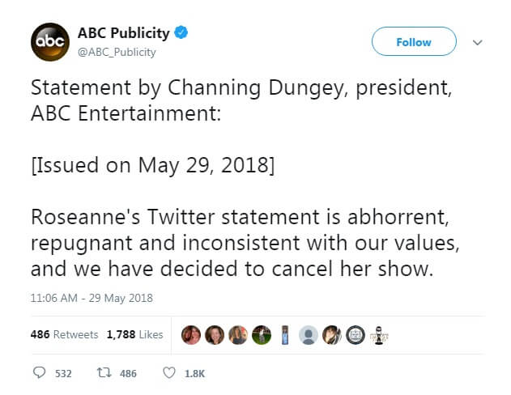Click the ABC logo profile picture
The width and height of the screenshot is (511, 395).
tap(47, 41)
